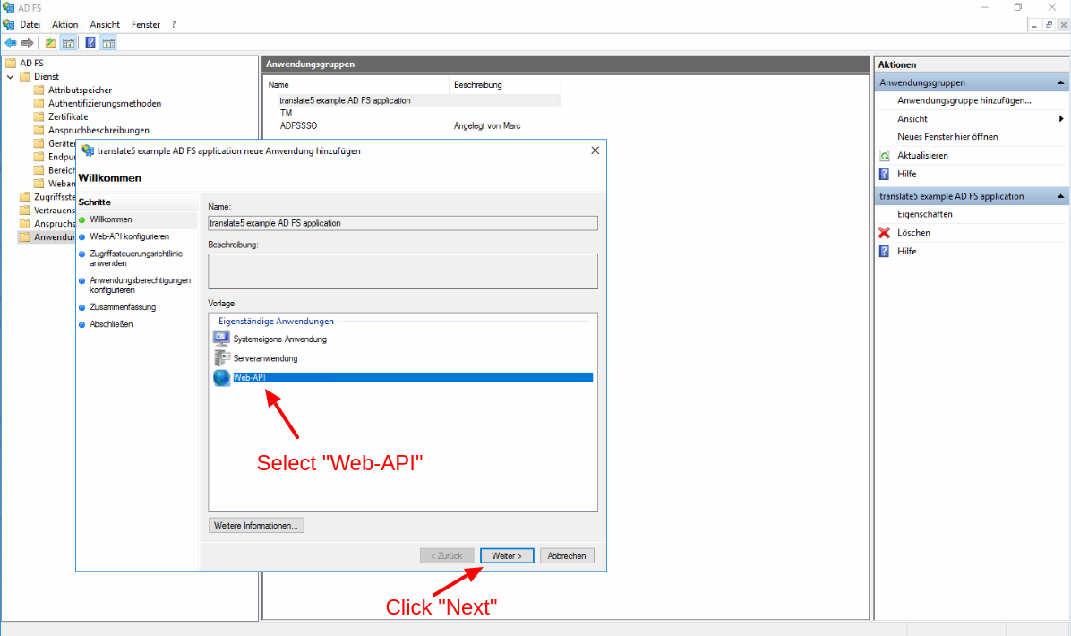Click the Name text field
The width and height of the screenshot is (1071, 636).
[x=403, y=223]
